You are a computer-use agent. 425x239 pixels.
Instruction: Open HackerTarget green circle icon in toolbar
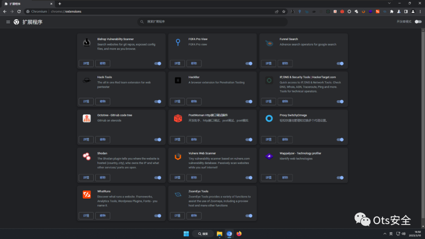click(328, 12)
